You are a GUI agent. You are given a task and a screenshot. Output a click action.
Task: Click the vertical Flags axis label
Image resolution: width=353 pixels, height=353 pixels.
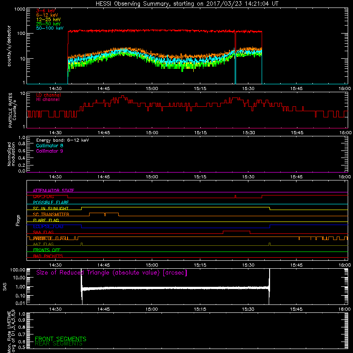point(18,220)
